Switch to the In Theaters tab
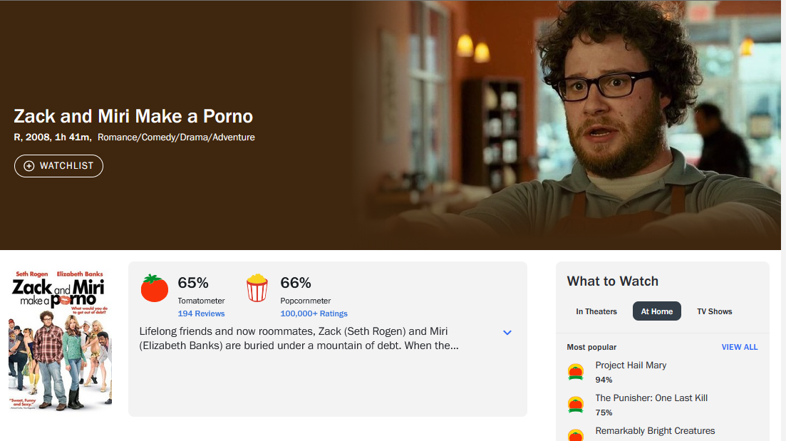The width and height of the screenshot is (786, 441). point(596,311)
